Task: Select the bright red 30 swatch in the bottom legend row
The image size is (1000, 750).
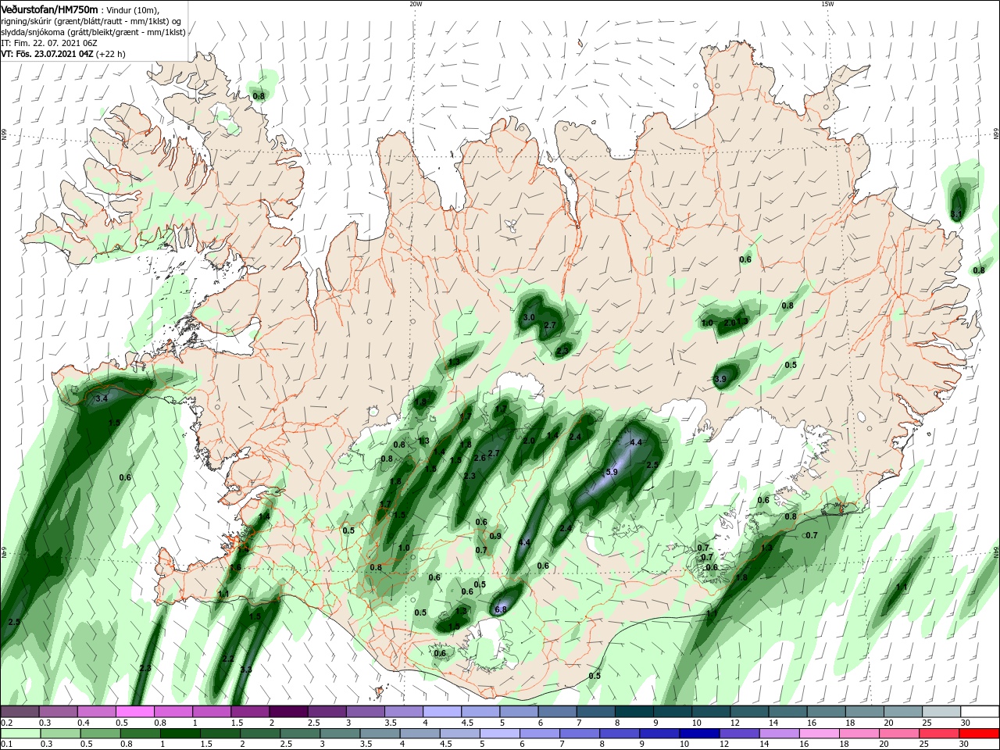Action: pyautogui.click(x=978, y=734)
